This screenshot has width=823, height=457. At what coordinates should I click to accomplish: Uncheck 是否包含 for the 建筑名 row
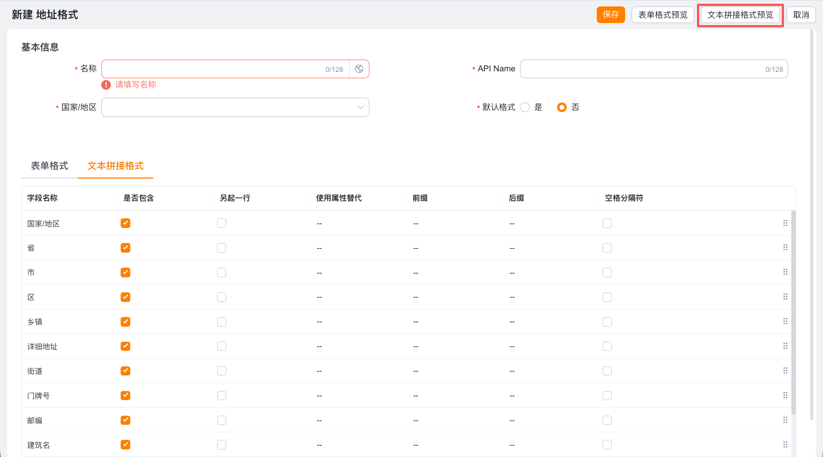(125, 445)
